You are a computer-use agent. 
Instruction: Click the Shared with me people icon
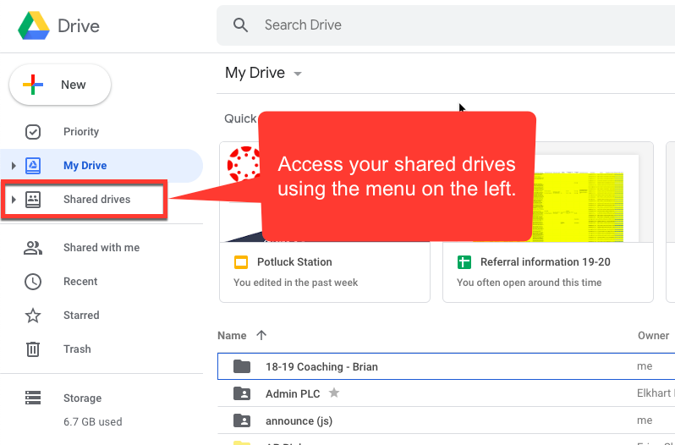(x=33, y=248)
